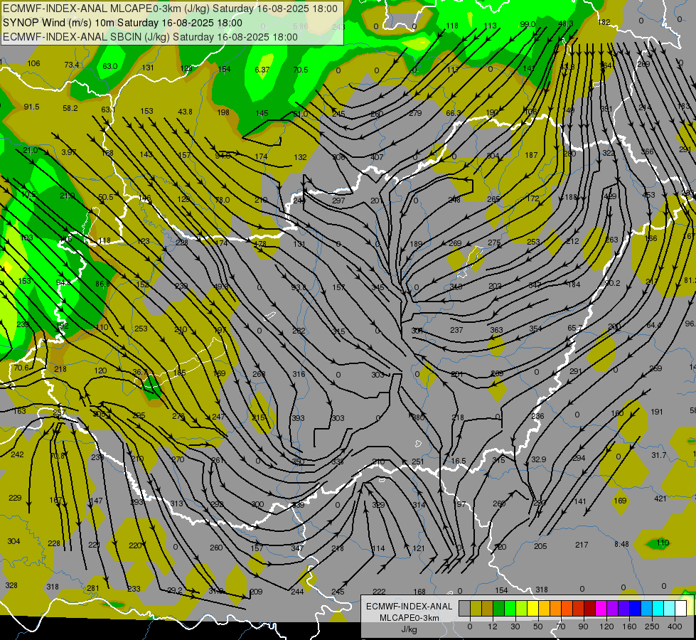
Task: Click the map value '297'
Action: (338, 201)
